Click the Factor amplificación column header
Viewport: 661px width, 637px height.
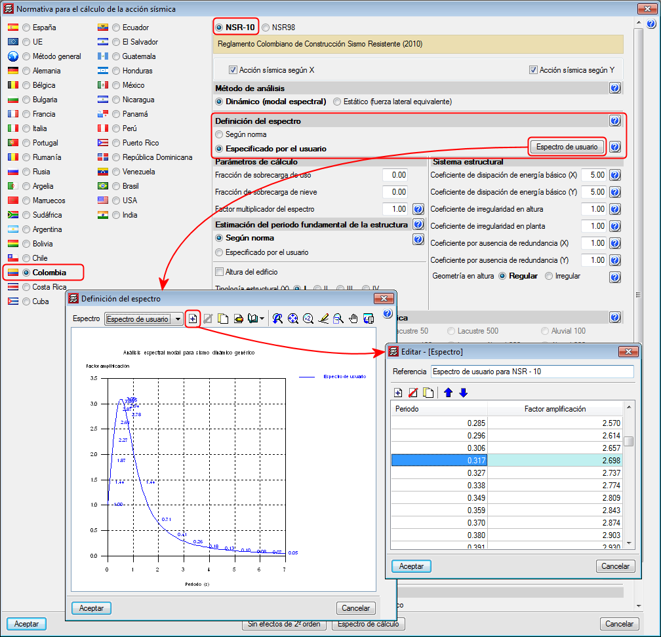pyautogui.click(x=555, y=409)
